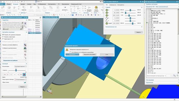Skip simulation to the end
Viewport: 179px width, 101px height.
coord(21,75)
